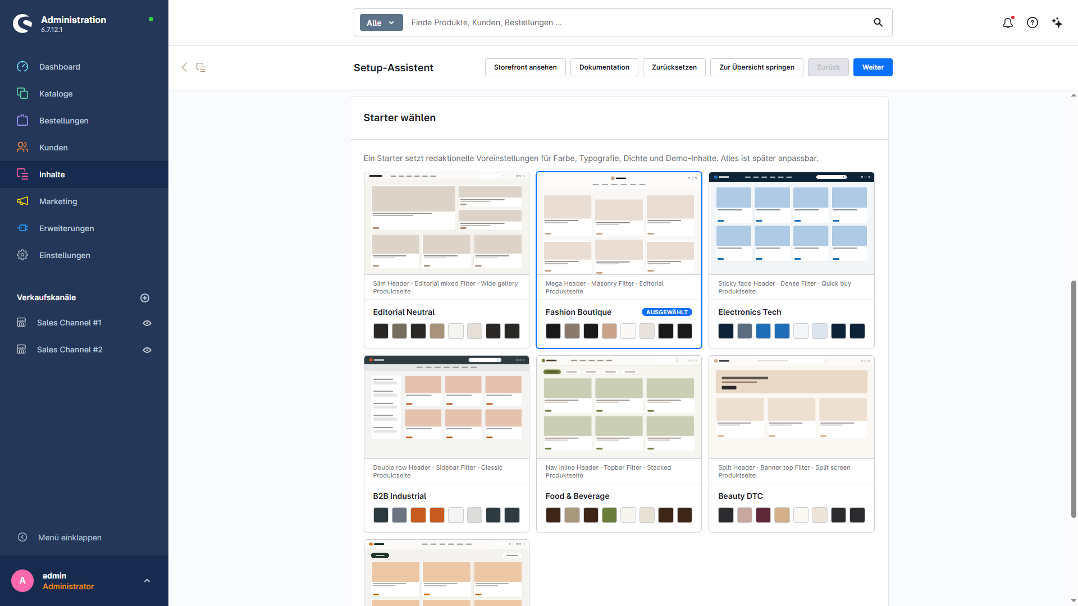The height and width of the screenshot is (606, 1078).
Task: Open the Dashboard icon in sidebar
Action: [x=22, y=67]
